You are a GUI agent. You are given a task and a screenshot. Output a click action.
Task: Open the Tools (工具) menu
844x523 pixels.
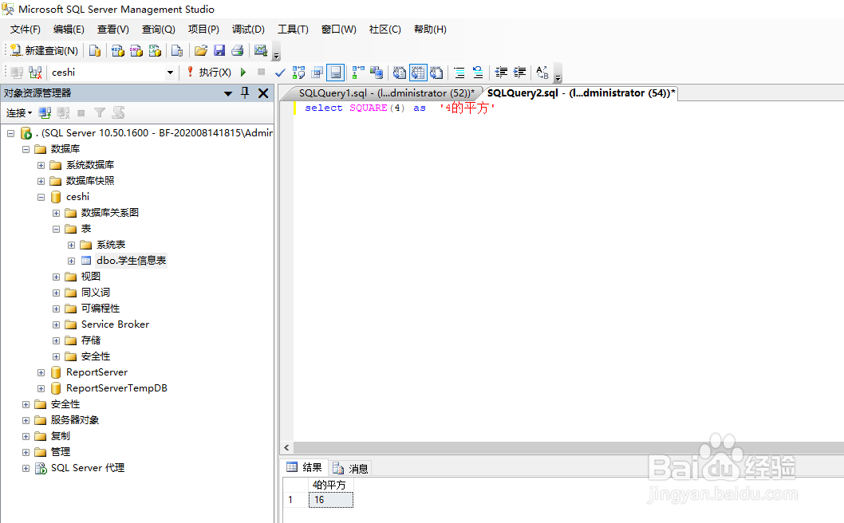pos(293,29)
